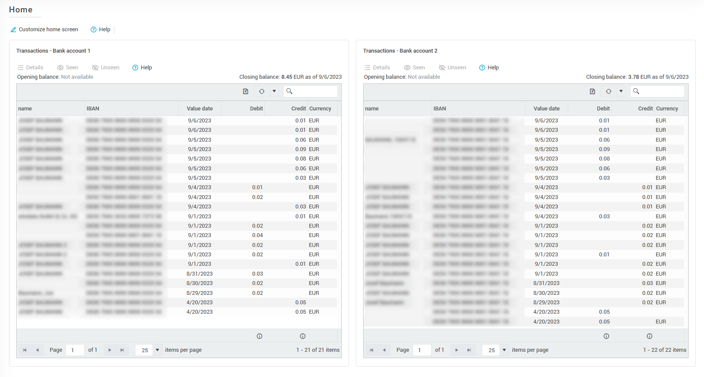This screenshot has width=704, height=377.
Task: Refresh the Bank account 1 transactions grid
Action: coord(262,91)
